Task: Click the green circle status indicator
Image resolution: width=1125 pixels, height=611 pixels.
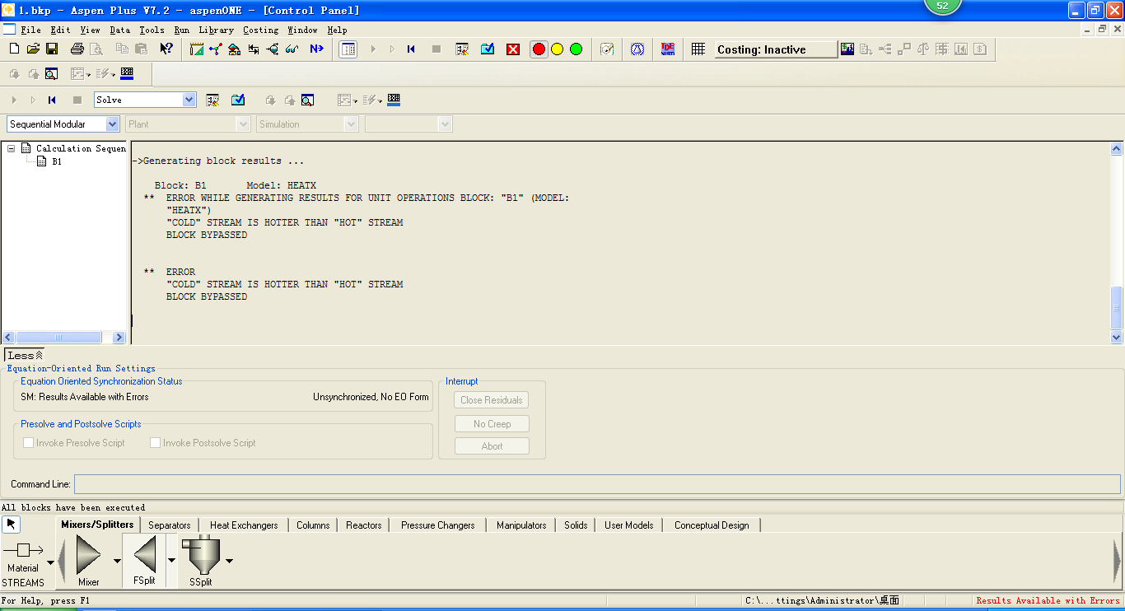Action: pyautogui.click(x=576, y=49)
